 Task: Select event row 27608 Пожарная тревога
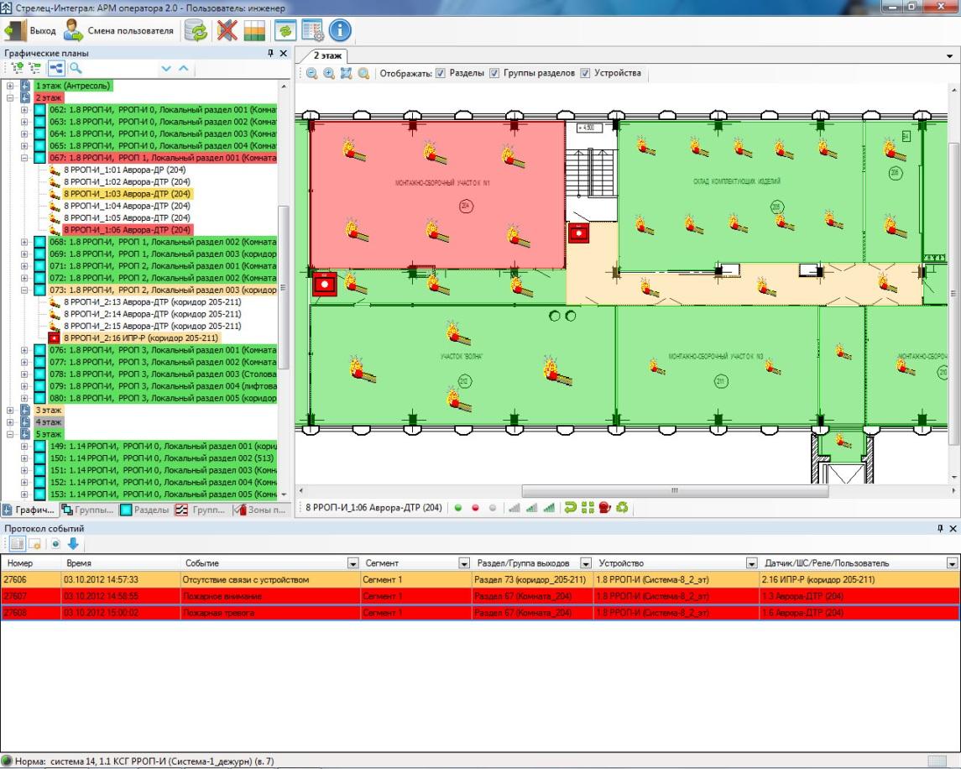[480, 613]
